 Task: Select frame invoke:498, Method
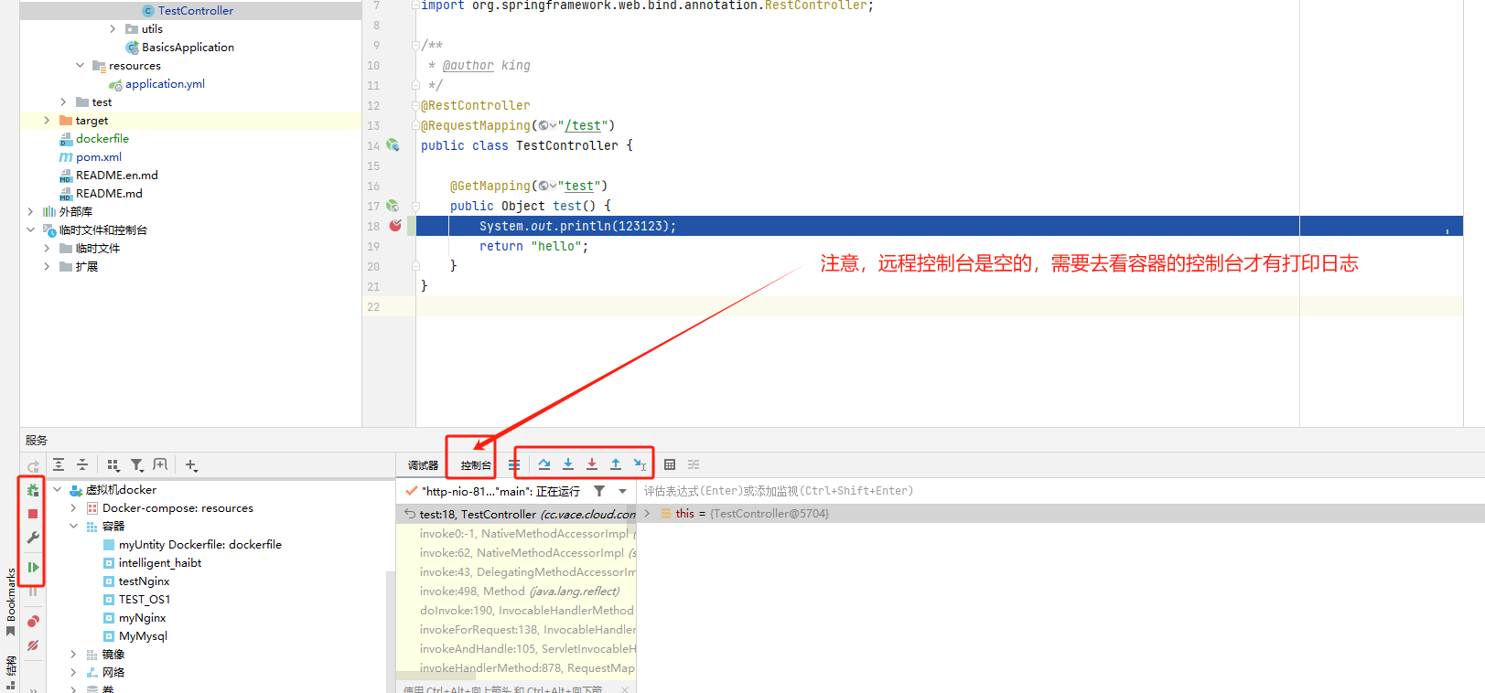(516, 591)
